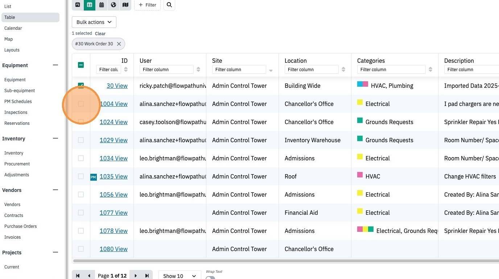The width and height of the screenshot is (499, 279).
Task: Open the 30 View link
Action: [x=117, y=86]
